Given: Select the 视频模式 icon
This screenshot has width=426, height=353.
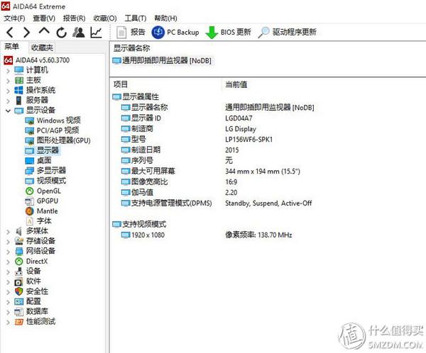Looking at the screenshot, I should tap(30, 181).
